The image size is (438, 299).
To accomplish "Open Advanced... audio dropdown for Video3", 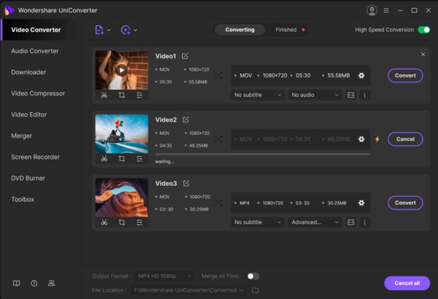I will 315,222.
